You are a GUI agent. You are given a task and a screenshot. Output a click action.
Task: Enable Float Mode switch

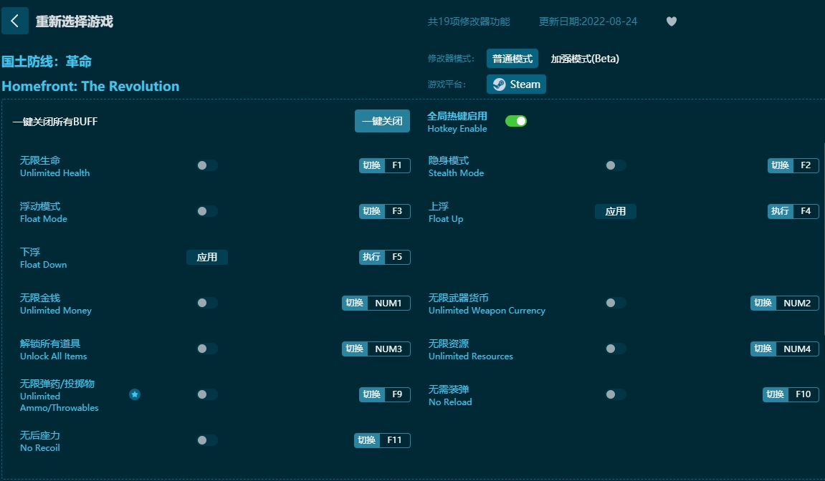point(207,211)
